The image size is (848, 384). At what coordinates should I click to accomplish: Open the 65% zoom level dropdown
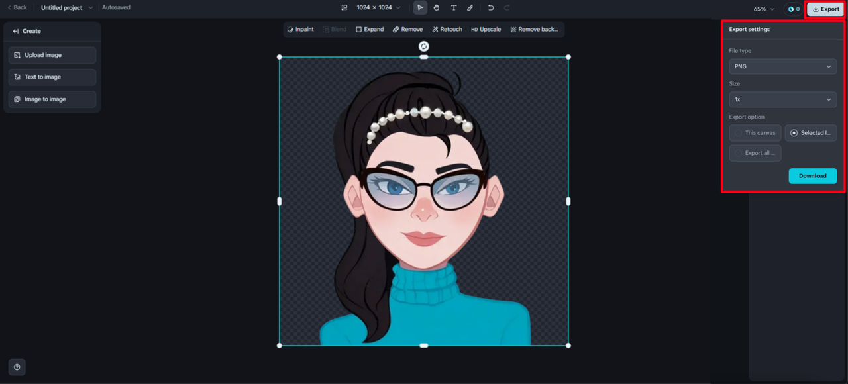click(x=764, y=9)
